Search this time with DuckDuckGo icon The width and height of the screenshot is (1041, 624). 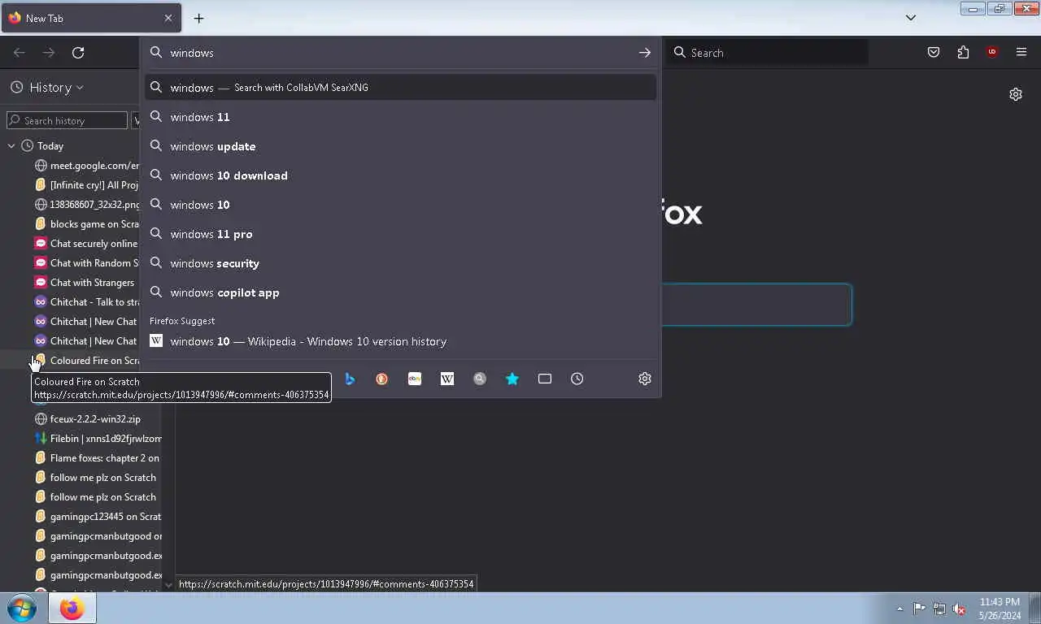point(382,379)
